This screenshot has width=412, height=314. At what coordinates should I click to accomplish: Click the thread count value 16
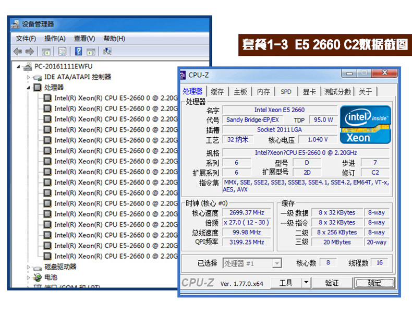point(380,262)
